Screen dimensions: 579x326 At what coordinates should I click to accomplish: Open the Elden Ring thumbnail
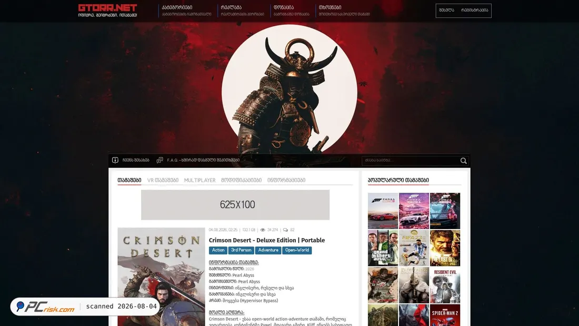[414, 285]
